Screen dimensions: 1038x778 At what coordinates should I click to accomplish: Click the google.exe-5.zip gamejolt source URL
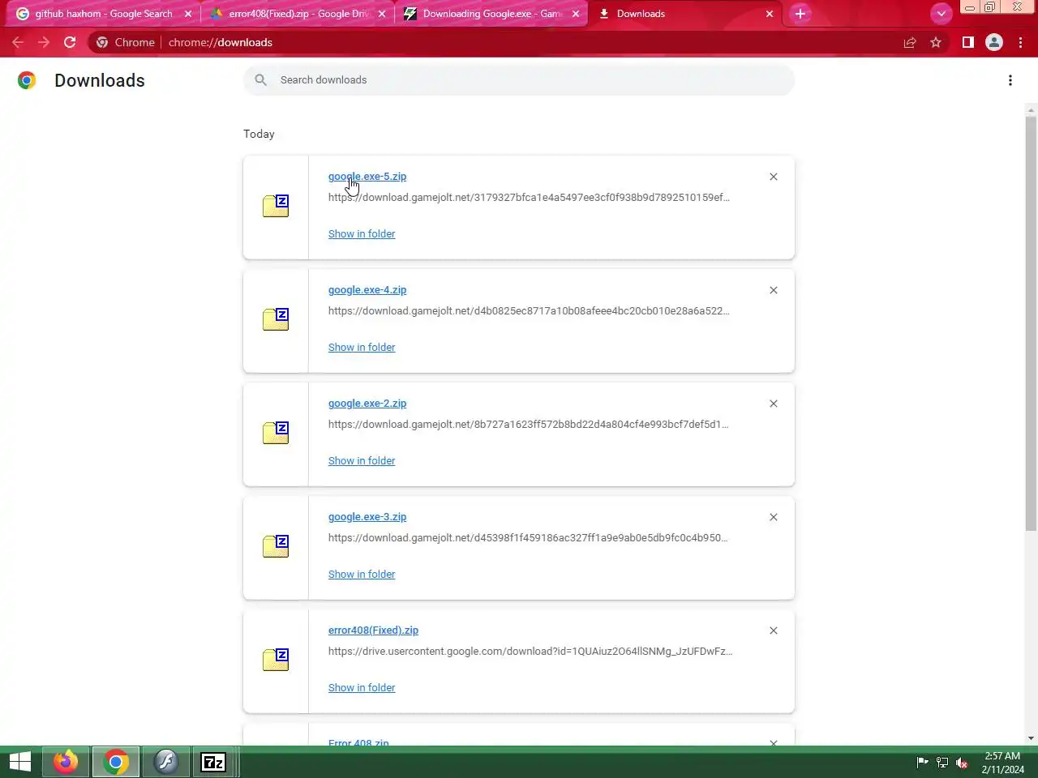tap(529, 197)
